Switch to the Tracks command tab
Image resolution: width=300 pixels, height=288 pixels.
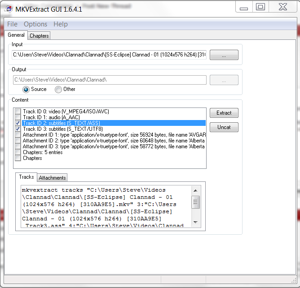[x=26, y=177]
